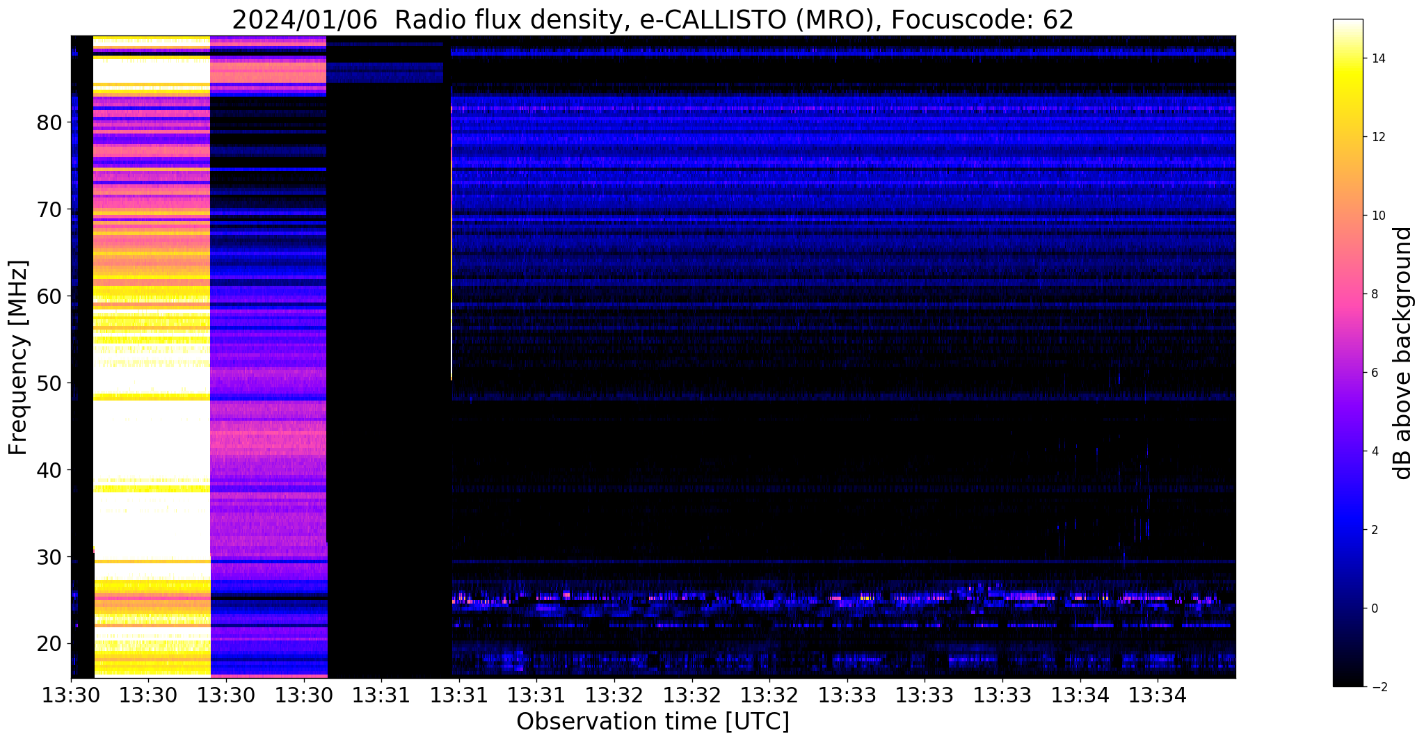1424x742 pixels.
Task: Click the 'dB above background' colorbar label
Action: [1403, 353]
